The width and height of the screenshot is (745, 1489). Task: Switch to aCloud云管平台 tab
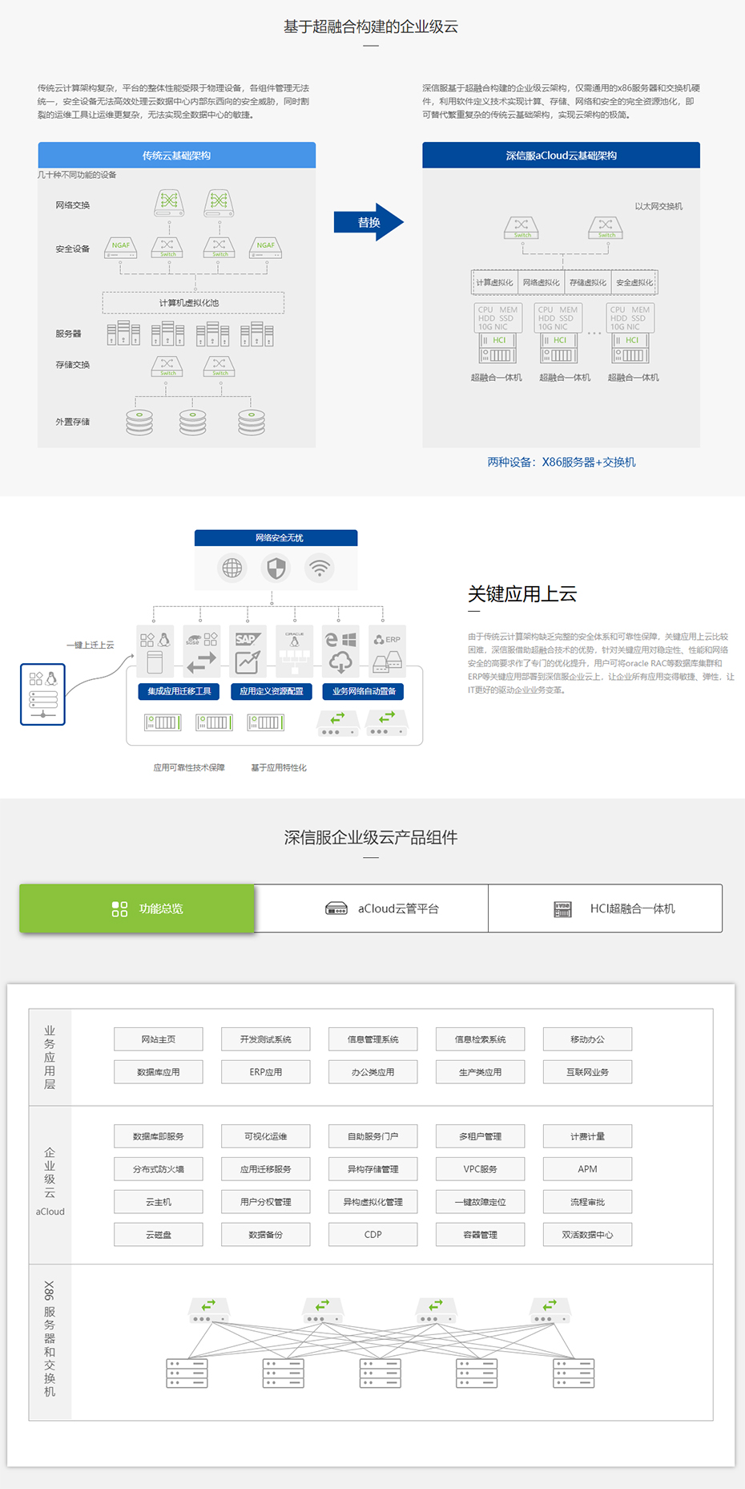pos(372,908)
